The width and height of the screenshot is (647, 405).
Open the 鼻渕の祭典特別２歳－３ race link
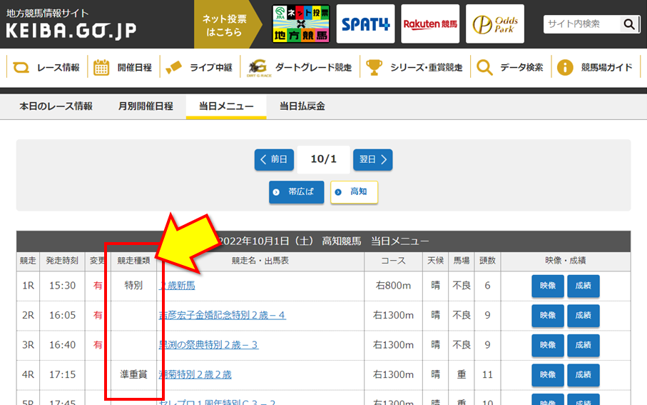pos(208,345)
